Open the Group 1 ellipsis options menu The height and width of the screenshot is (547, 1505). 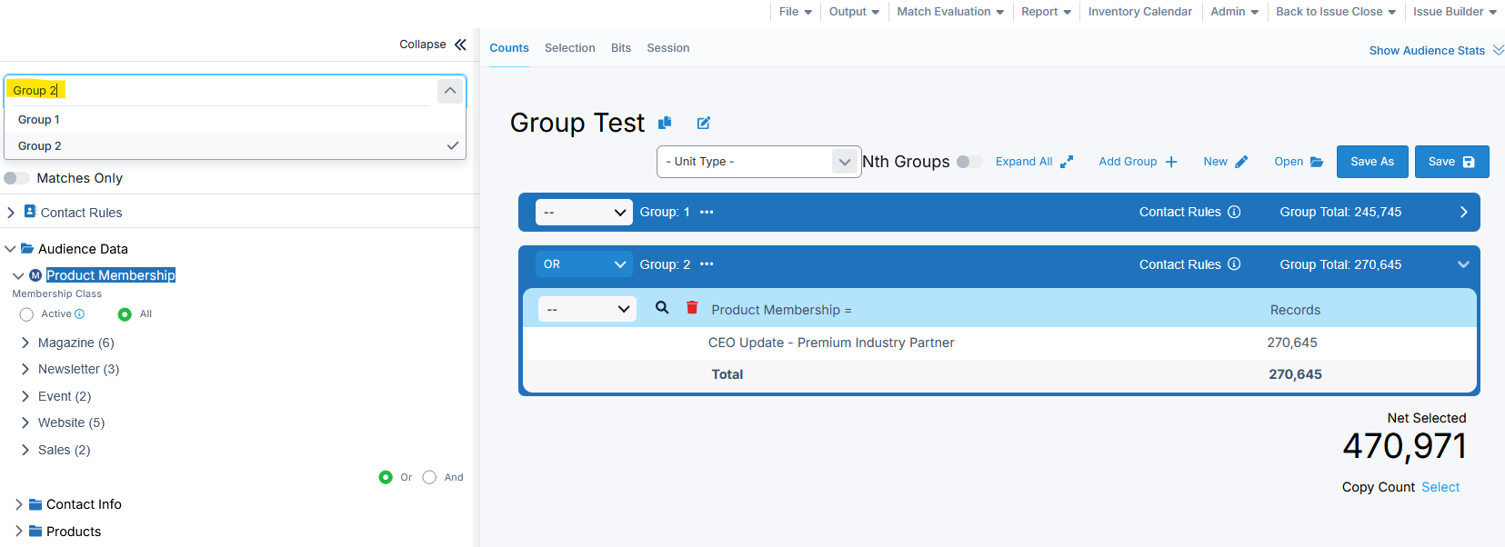[707, 212]
